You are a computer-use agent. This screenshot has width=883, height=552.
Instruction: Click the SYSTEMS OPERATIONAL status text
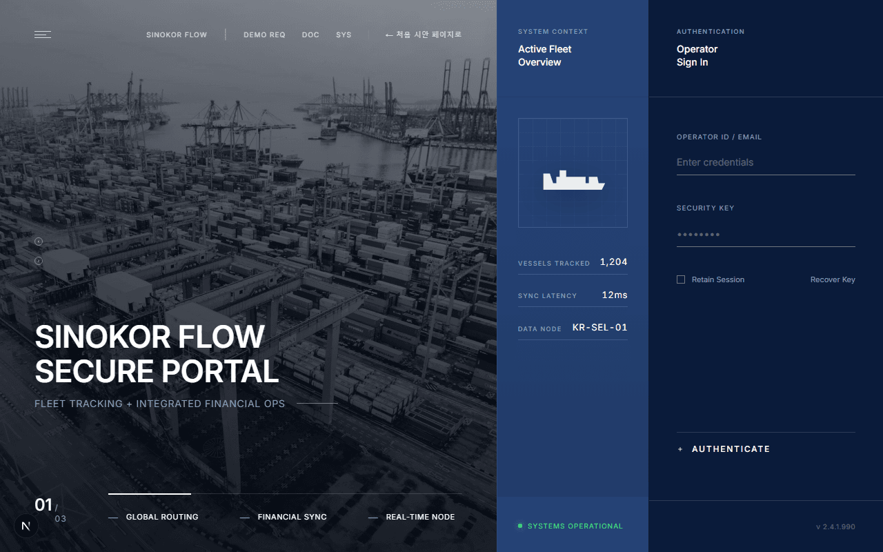(x=575, y=526)
